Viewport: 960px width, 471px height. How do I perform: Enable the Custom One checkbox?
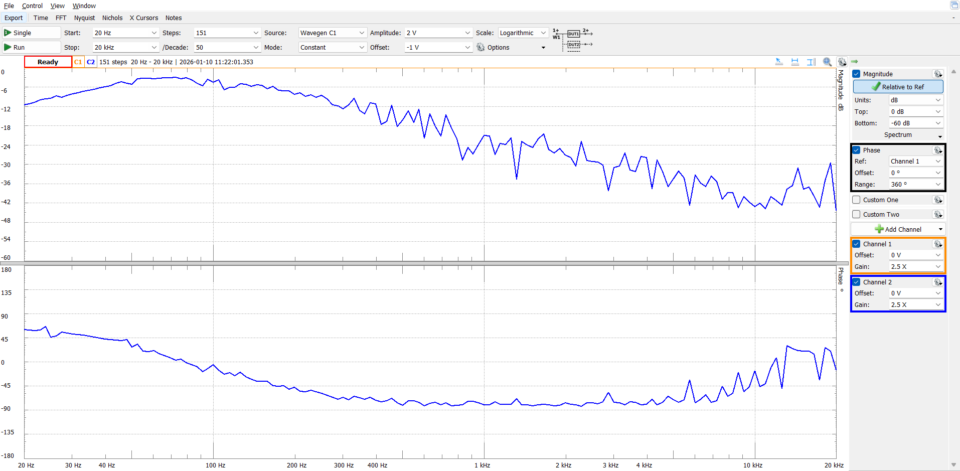tap(857, 200)
